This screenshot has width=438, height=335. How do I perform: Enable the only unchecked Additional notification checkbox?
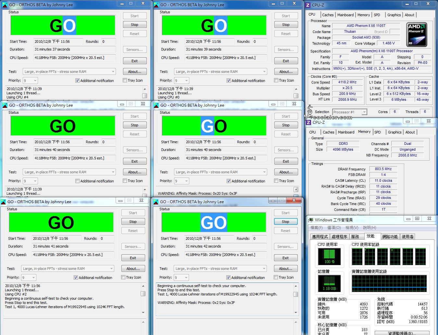click(x=77, y=181)
